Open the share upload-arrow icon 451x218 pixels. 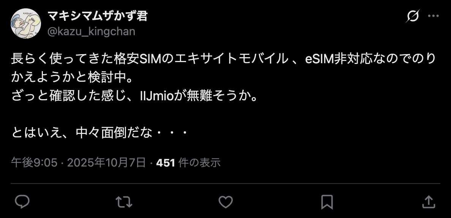[429, 202]
